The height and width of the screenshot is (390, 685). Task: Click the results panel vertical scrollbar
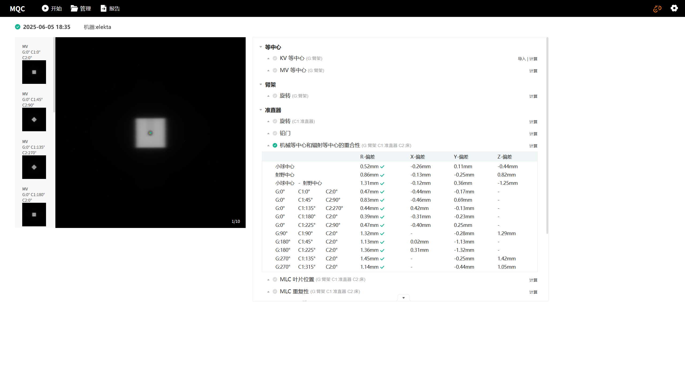(547, 136)
